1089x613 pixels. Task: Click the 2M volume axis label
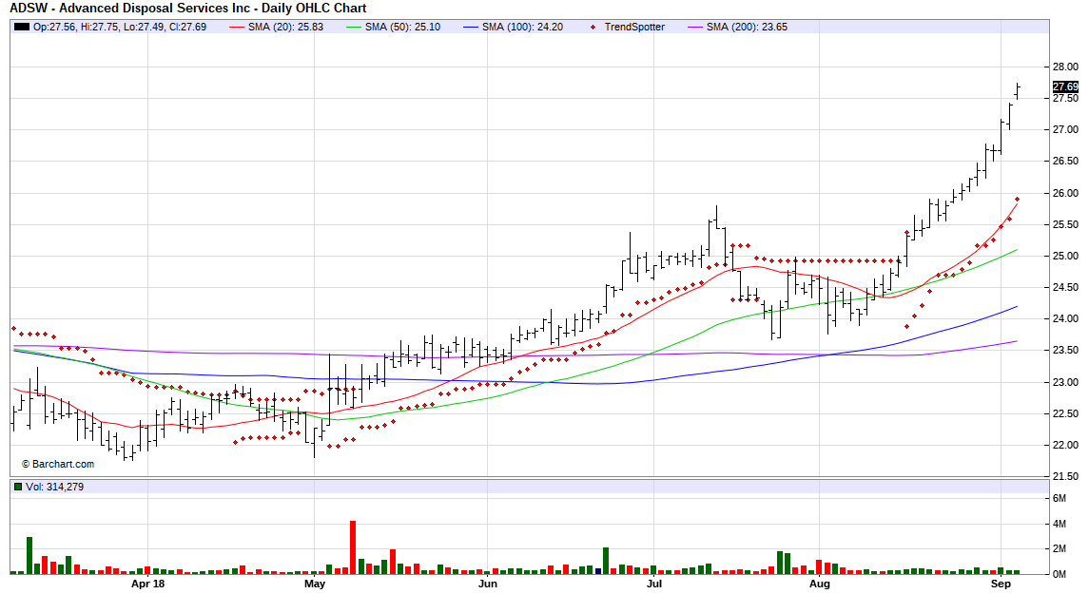click(x=1060, y=548)
